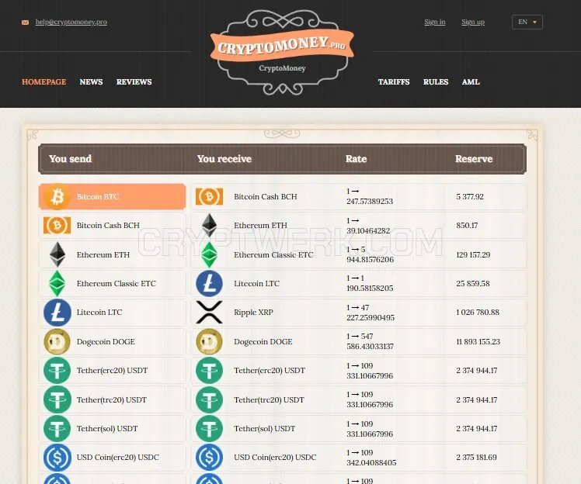Click Bitcoin Cash icon in You send column

(x=57, y=226)
